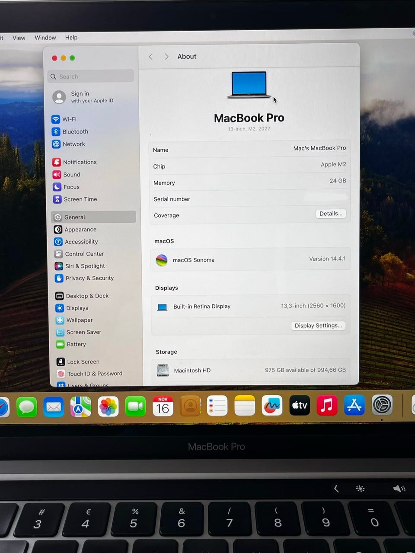Go back with the left chevron

tap(150, 57)
